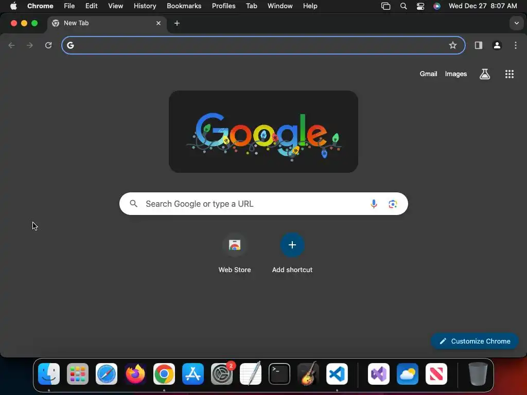Open Spotlight search in the menu bar
The image size is (527, 395).
403,6
